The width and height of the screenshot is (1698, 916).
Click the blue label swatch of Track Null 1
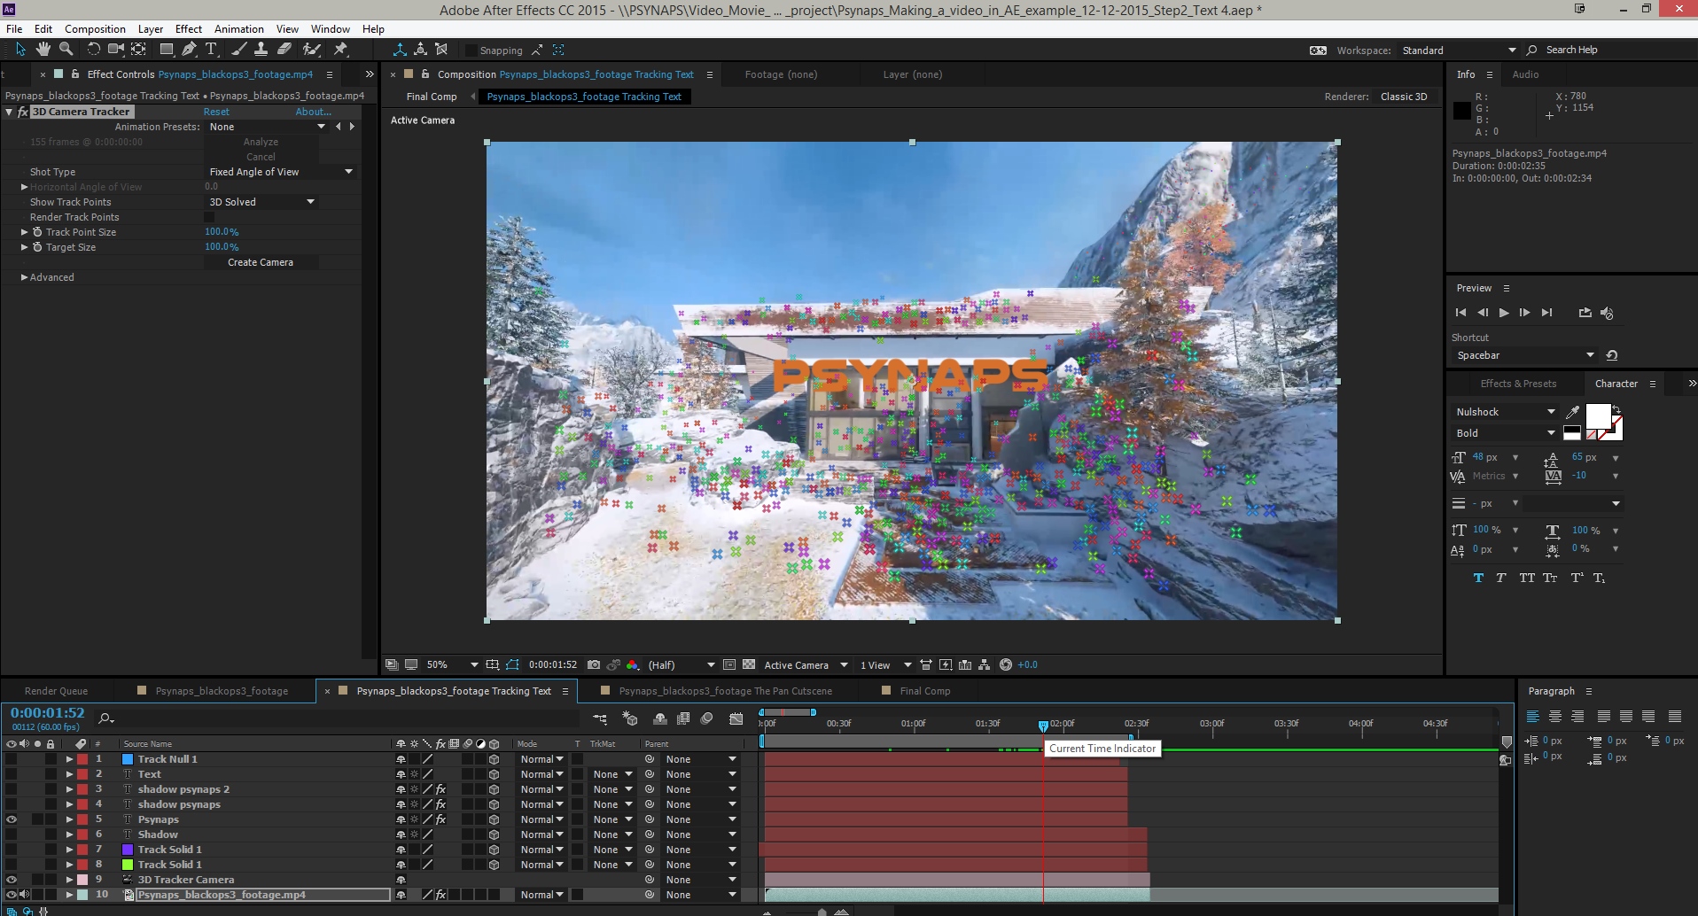[128, 759]
